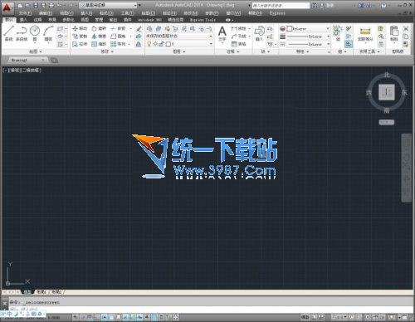Click the Save icon in quick access toolbar
Viewport: 415px width, 322px height.
click(36, 5)
